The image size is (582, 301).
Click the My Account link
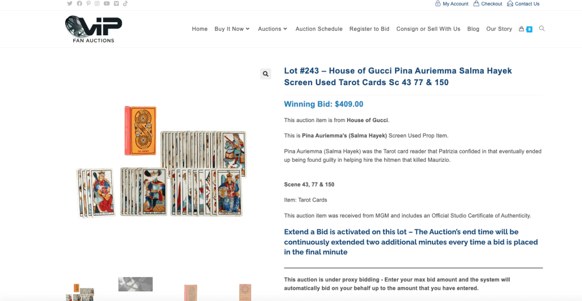pyautogui.click(x=452, y=4)
